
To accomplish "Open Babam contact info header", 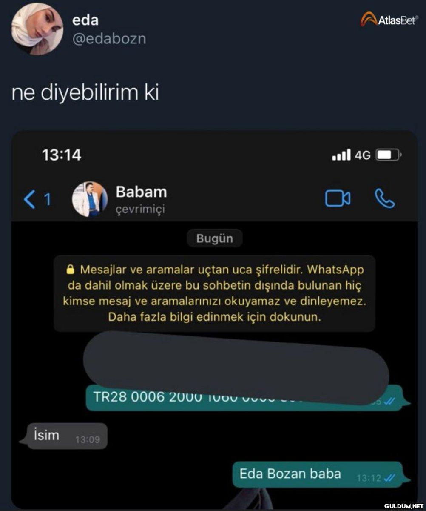I will pyautogui.click(x=142, y=199).
